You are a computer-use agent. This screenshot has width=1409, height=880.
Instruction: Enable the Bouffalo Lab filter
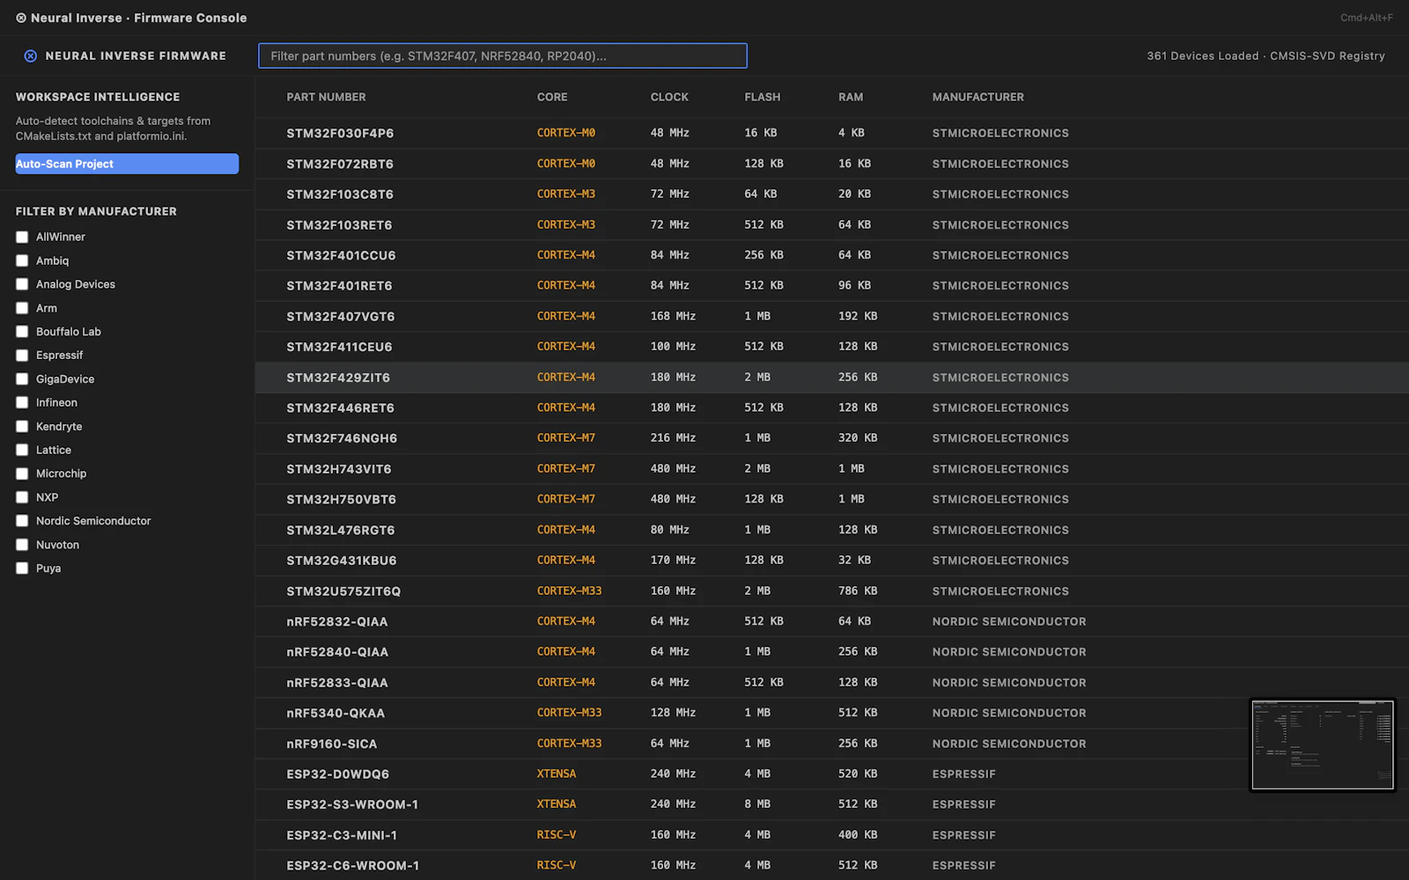[22, 332]
